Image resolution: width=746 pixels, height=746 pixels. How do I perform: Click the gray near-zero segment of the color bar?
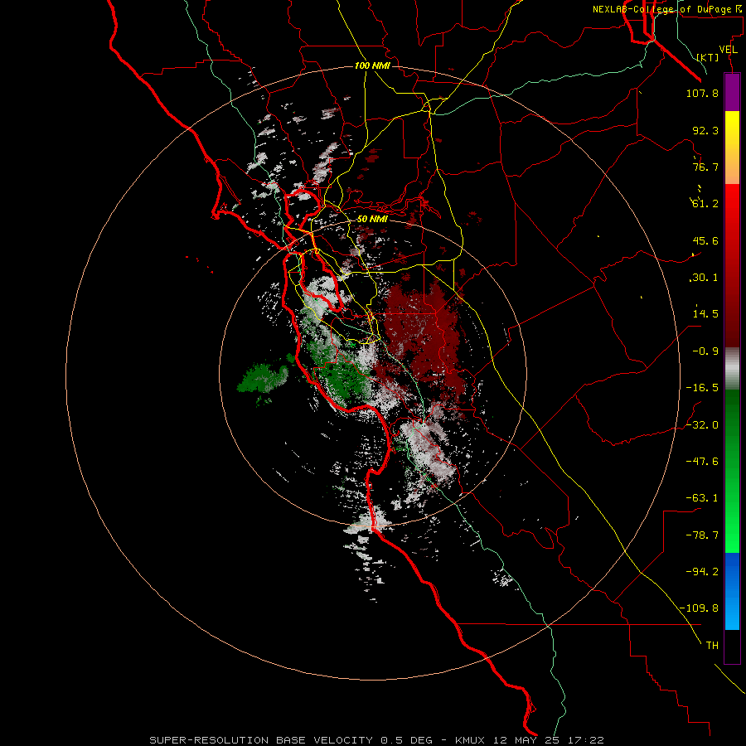click(x=732, y=369)
